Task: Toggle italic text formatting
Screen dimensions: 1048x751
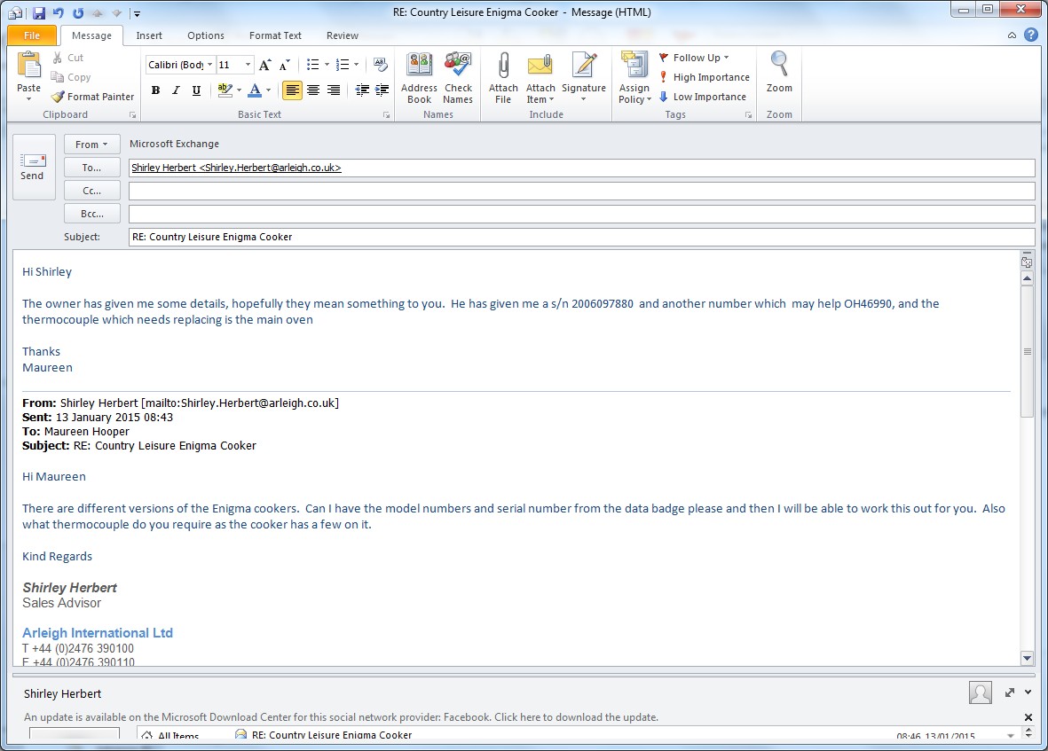Action: [x=176, y=90]
